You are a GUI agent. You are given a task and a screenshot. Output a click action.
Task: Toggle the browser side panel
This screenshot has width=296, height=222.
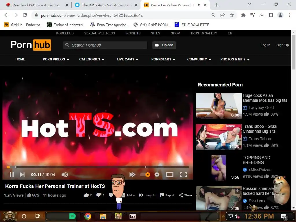[x=271, y=15]
